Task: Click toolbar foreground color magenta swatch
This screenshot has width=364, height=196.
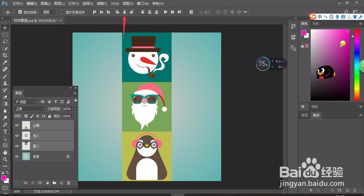Action: (x=4, y=178)
